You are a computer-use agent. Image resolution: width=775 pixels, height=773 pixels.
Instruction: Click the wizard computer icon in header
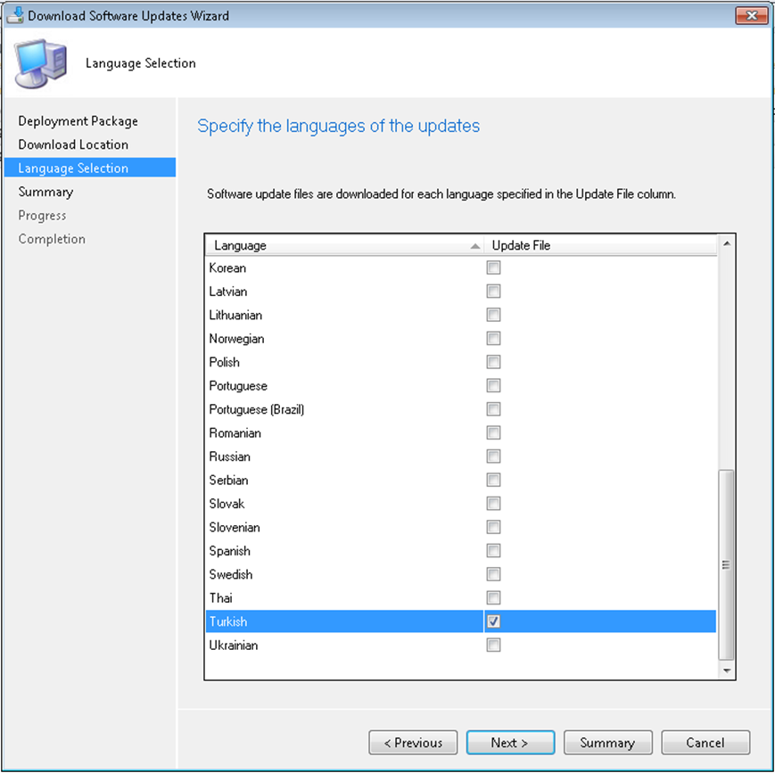tap(41, 63)
